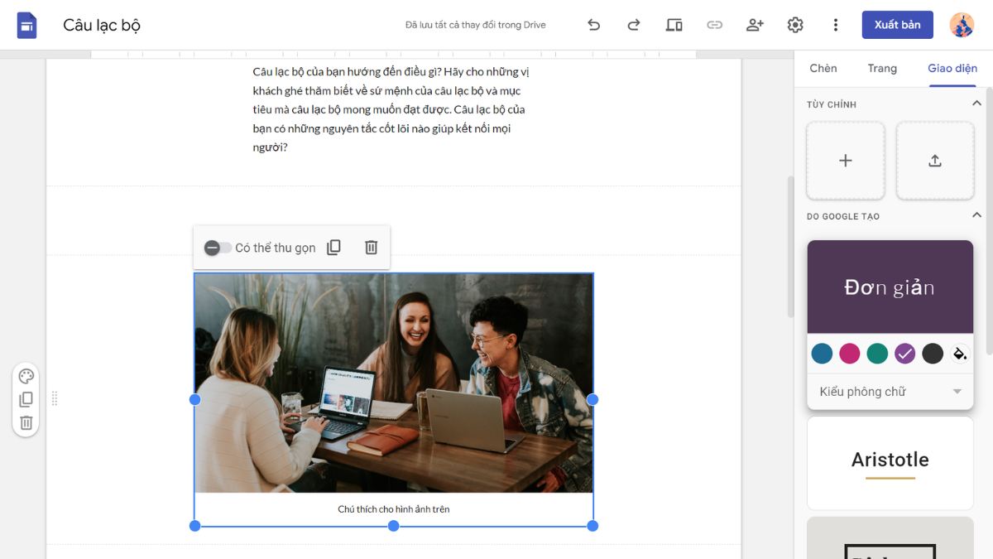Duplicate the section from the left sidebar

click(x=26, y=400)
